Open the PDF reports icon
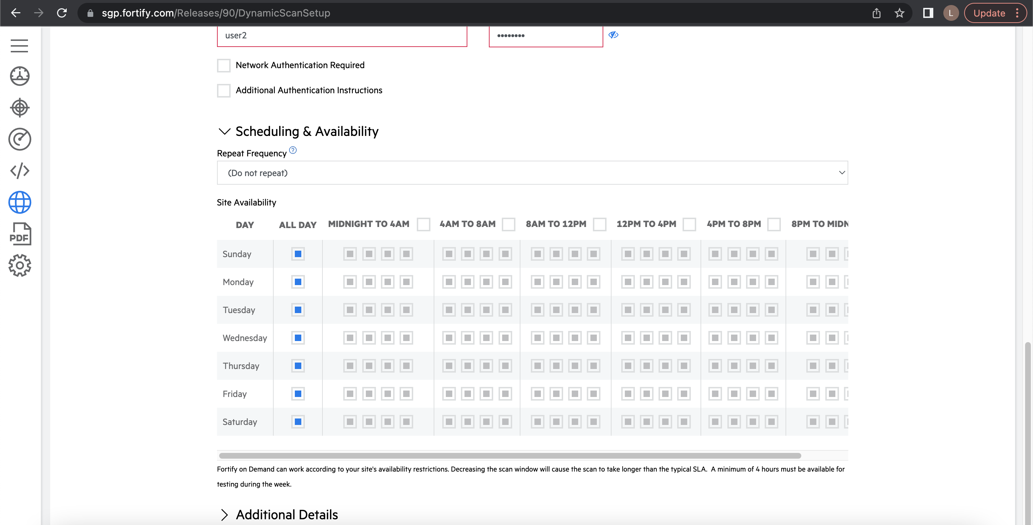This screenshot has width=1033, height=525. (20, 234)
